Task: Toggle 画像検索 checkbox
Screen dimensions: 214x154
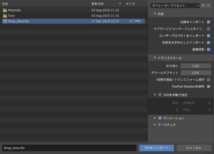Action: (x=209, y=49)
